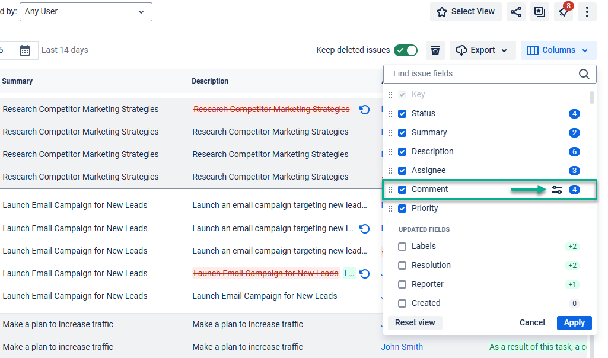The image size is (608, 358).
Task: Click the search magnifier in fields box
Action: [x=584, y=74]
